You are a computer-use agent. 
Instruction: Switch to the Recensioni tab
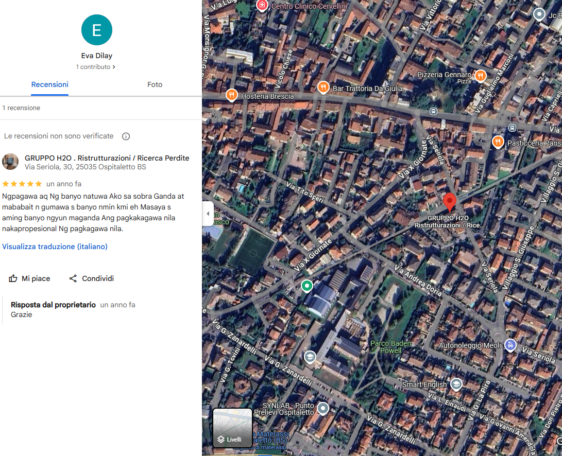[50, 85]
